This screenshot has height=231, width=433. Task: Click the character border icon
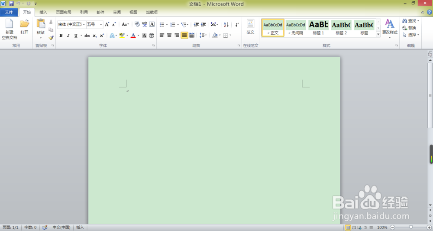coord(152,24)
